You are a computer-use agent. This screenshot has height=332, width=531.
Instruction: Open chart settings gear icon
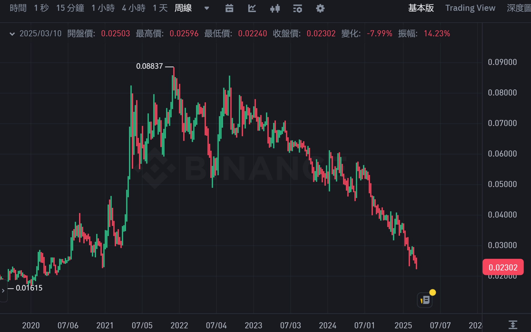point(320,8)
